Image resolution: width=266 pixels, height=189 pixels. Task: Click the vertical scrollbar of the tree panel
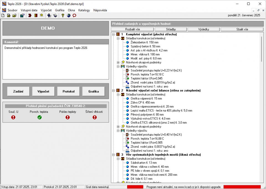261,108
